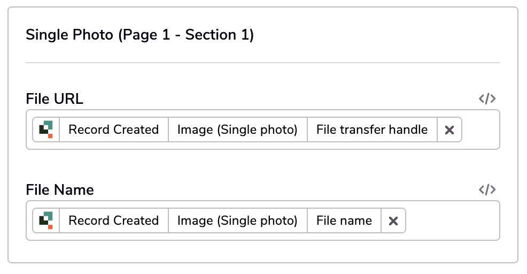Click empty space right of File transfer handle token
The height and width of the screenshot is (274, 527).
480,130
